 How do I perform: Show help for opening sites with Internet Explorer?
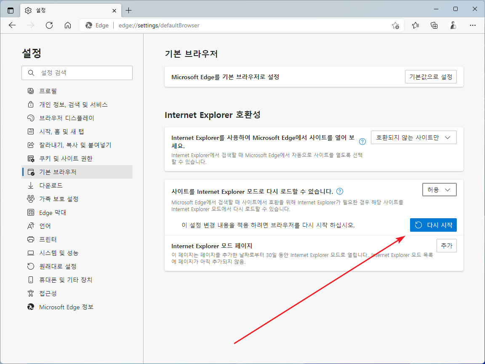(362, 142)
